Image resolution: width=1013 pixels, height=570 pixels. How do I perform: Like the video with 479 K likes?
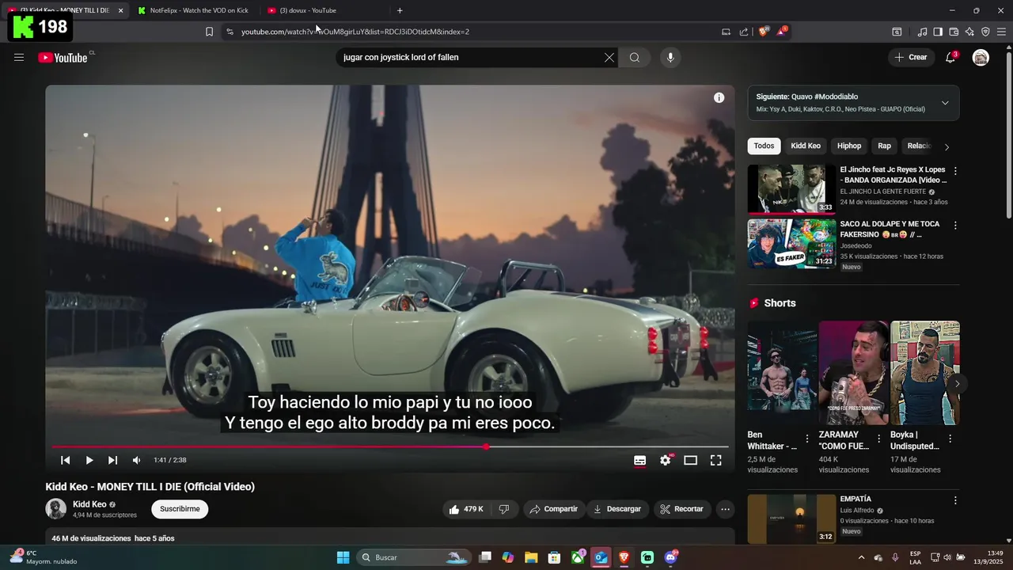[x=466, y=509]
